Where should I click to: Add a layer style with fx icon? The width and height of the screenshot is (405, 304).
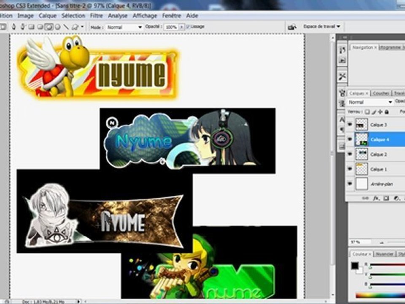pos(376,198)
